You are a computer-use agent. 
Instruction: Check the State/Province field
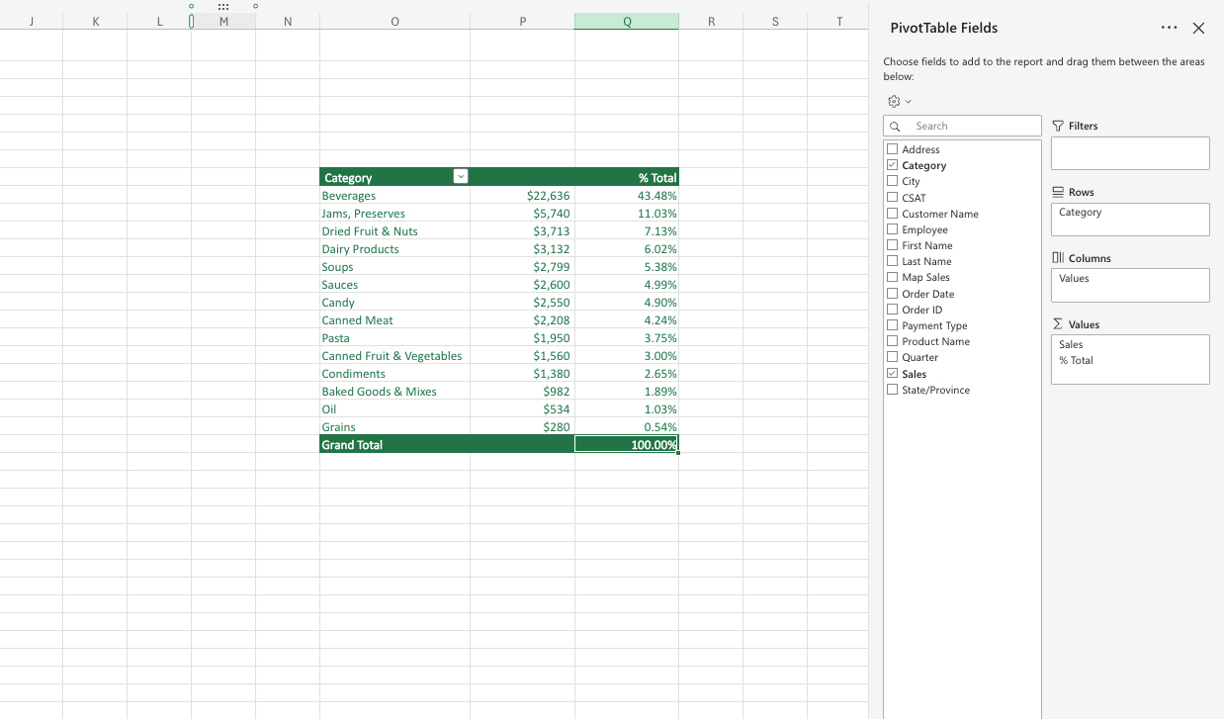coord(893,390)
